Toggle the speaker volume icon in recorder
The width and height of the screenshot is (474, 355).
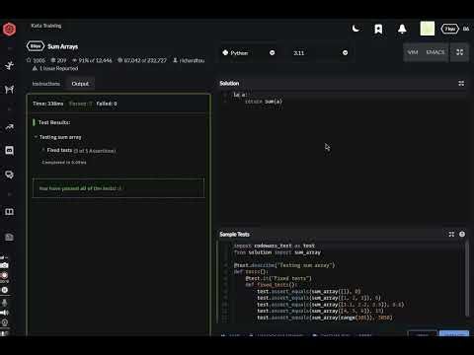tap(4, 313)
